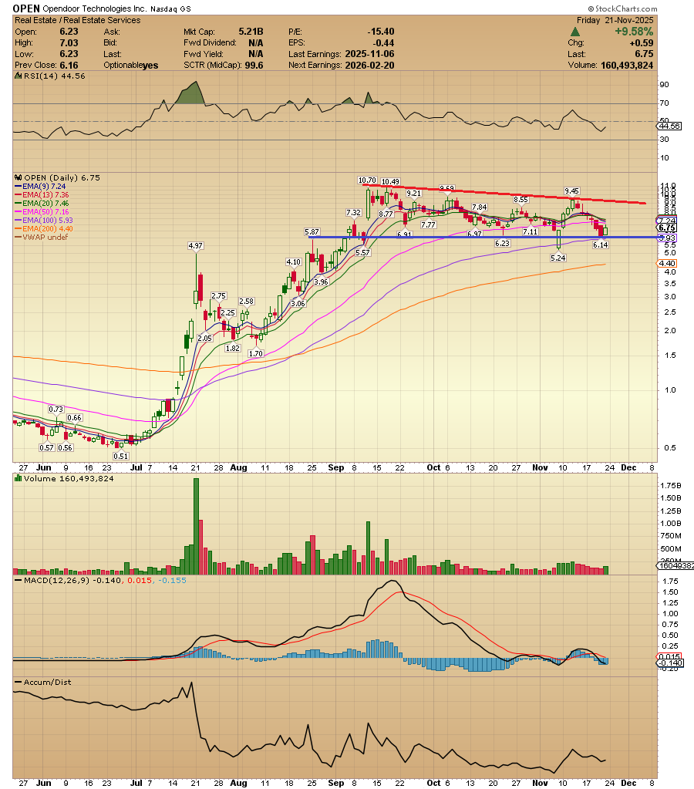The width and height of the screenshot is (694, 789).
Task: Click the Optionable yes value
Action: click(x=150, y=66)
